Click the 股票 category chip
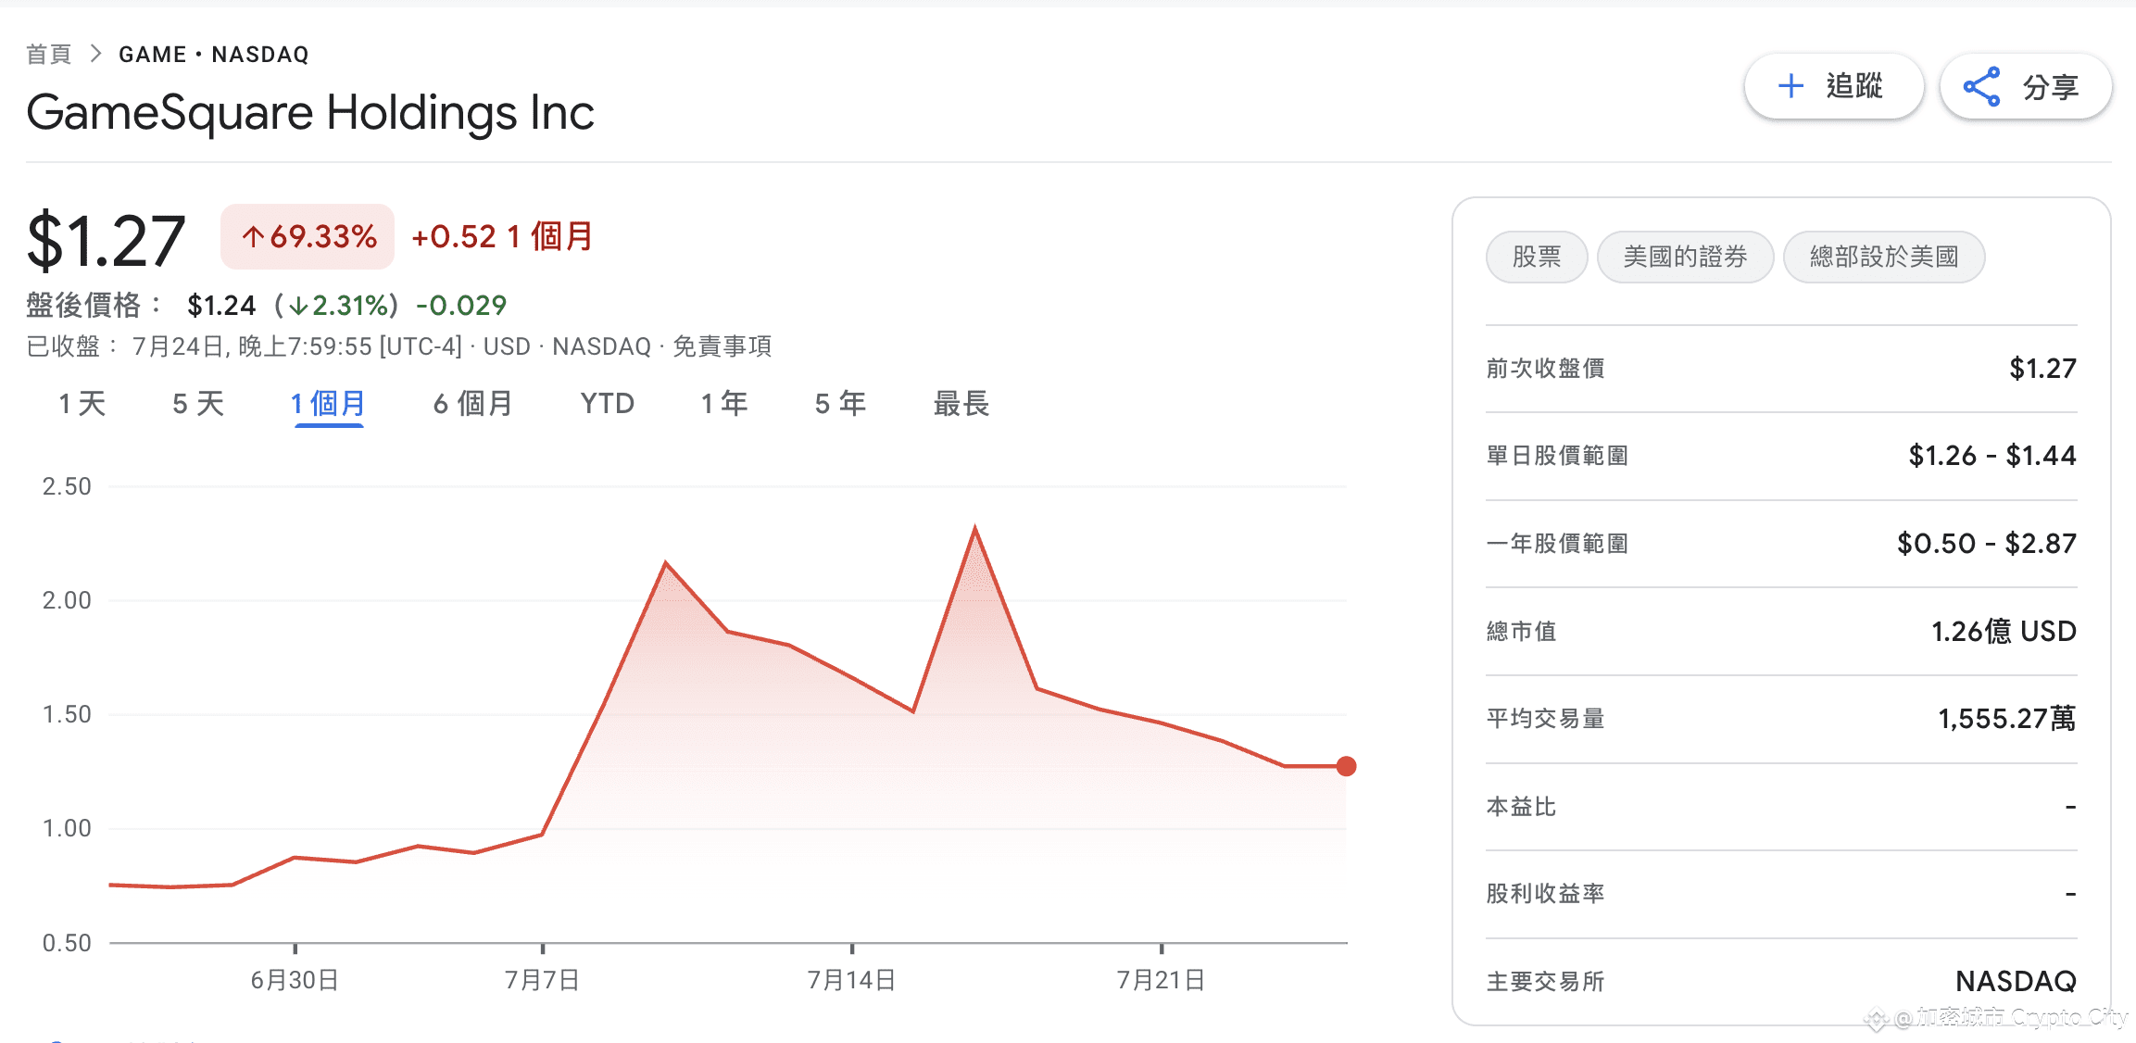 tap(1537, 257)
